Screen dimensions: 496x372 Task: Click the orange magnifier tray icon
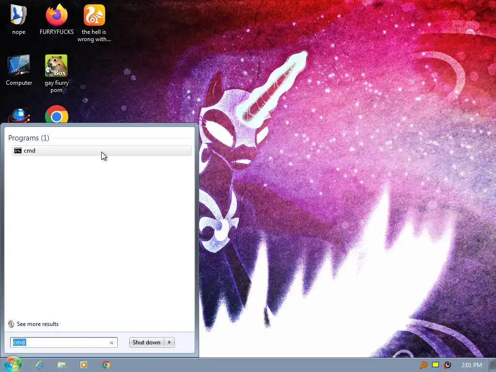click(423, 365)
